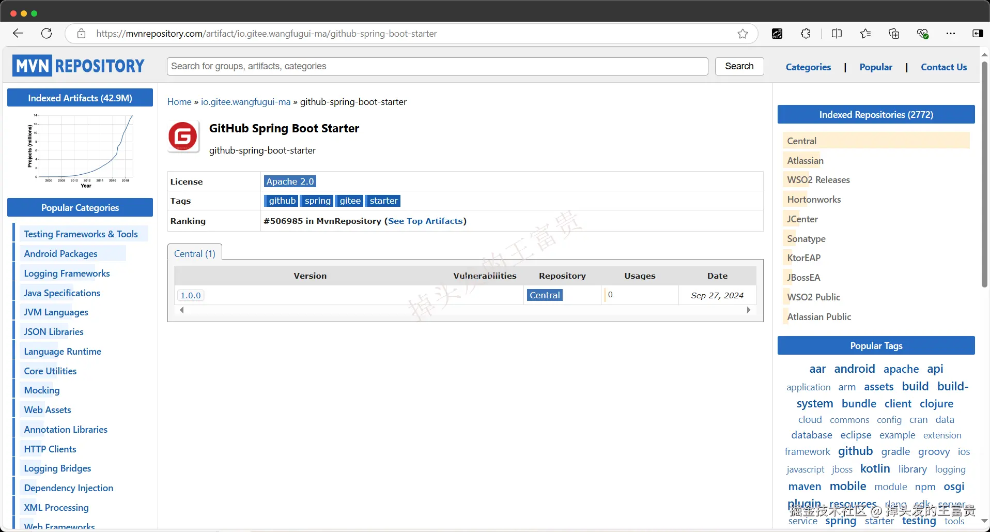
Task: Open HTTP Clients category
Action: pos(50,449)
